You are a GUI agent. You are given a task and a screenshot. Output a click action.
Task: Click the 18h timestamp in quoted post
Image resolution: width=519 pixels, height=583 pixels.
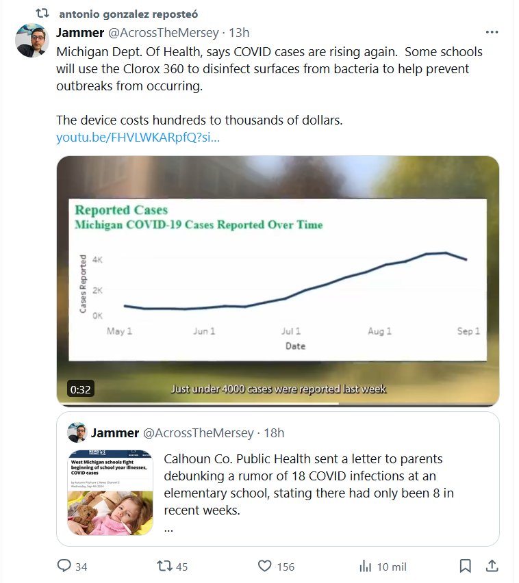coord(274,432)
